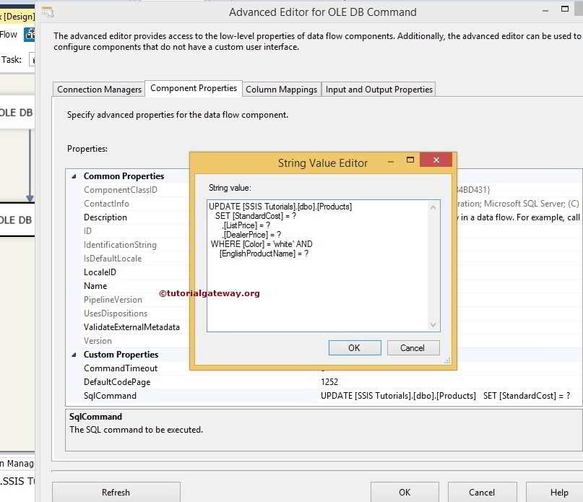
Task: Click the Advanced Editor title bar icon
Action: (48, 12)
